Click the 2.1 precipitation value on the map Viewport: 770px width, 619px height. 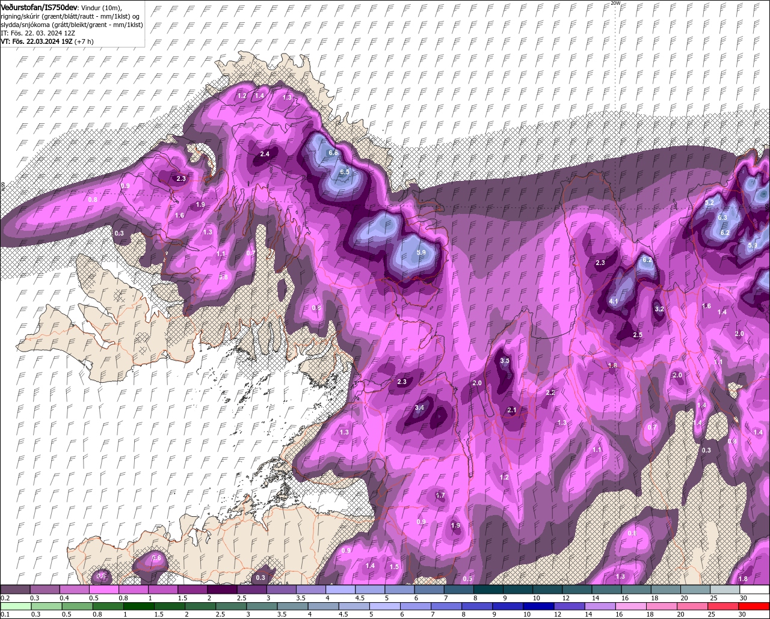pos(513,410)
